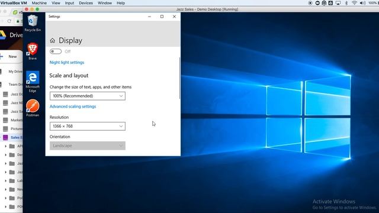
Task: Open the Google Drive menu bar status icon
Action: 330,3
